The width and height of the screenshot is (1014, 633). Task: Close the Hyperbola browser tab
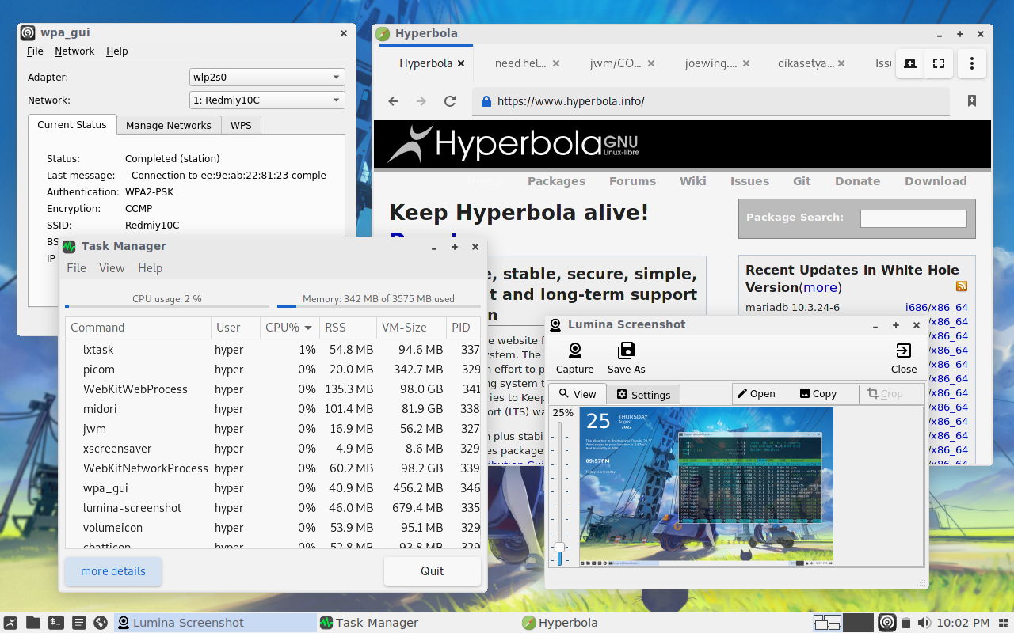click(x=461, y=63)
